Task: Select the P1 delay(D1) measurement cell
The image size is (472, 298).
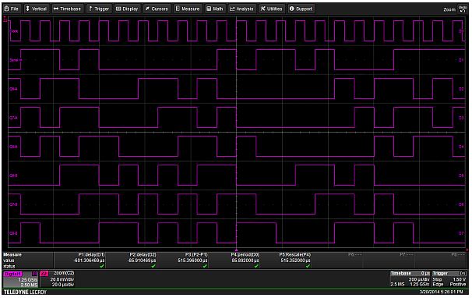Action: [x=79, y=261]
